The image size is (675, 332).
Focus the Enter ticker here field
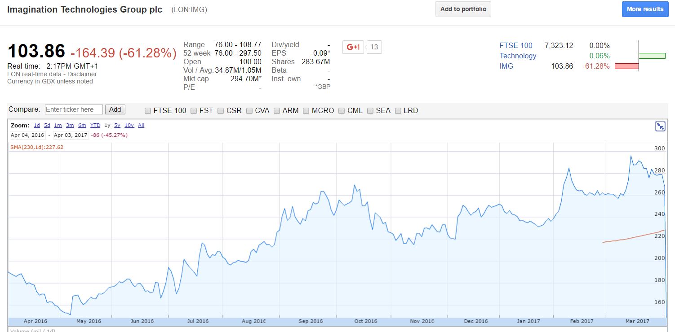pyautogui.click(x=74, y=109)
